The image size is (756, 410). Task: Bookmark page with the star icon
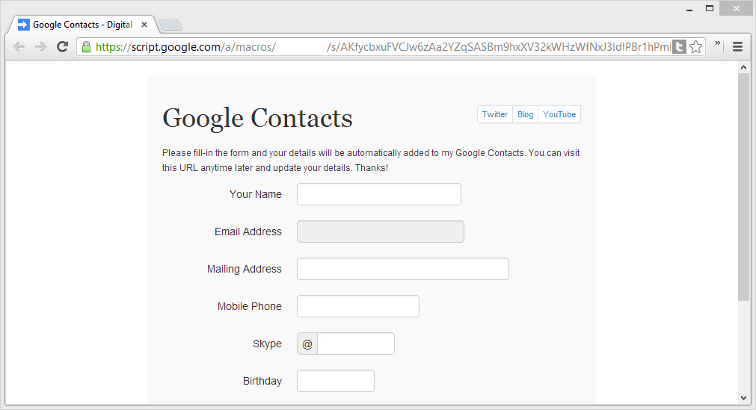695,47
